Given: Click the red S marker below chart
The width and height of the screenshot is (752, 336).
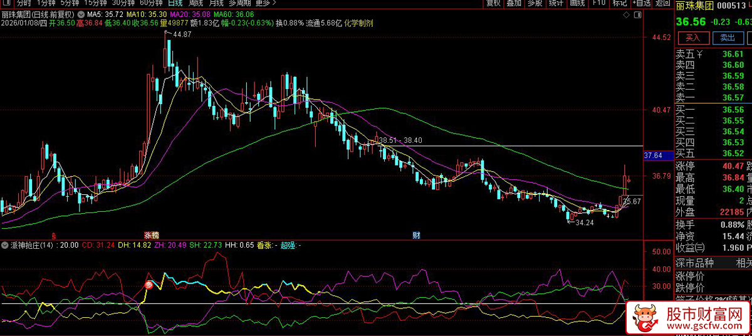Looking at the screenshot, I should pos(53,235).
